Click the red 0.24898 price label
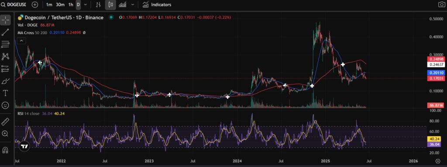This screenshot has width=447, height=167. 436,59
